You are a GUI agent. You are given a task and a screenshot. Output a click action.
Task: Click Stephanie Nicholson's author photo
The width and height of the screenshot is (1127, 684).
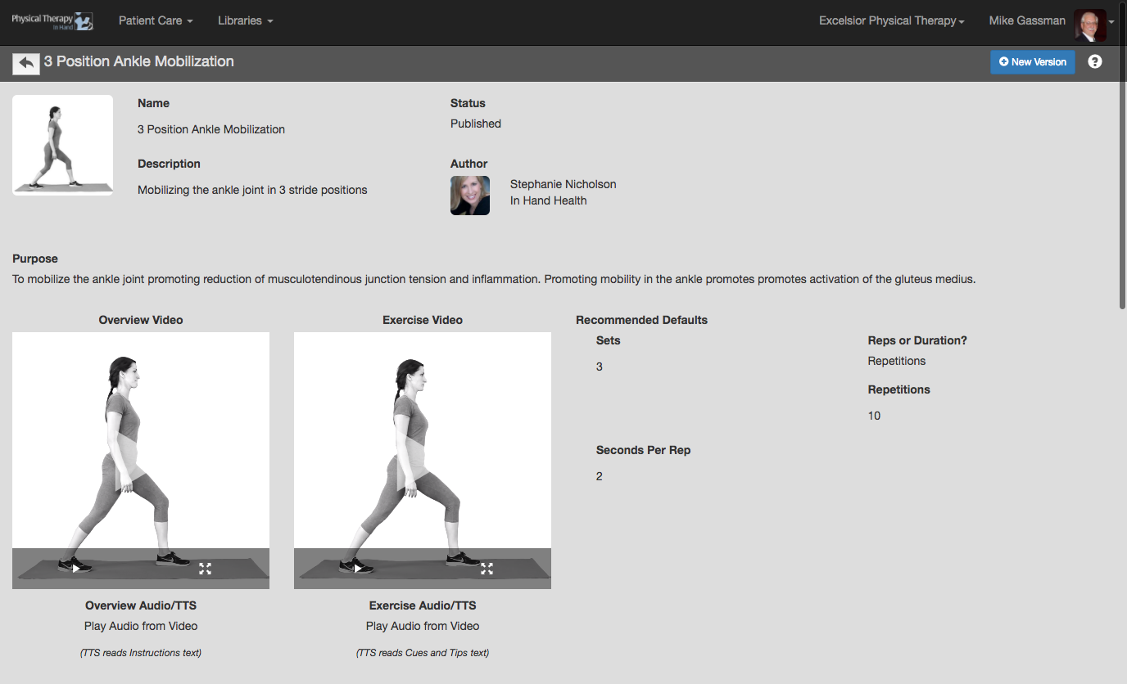(470, 196)
